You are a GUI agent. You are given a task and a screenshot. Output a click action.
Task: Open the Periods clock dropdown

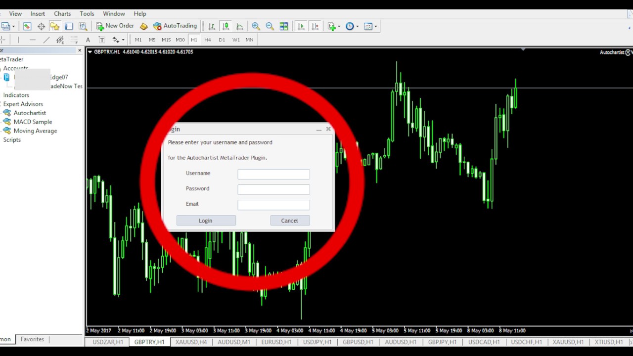352,26
